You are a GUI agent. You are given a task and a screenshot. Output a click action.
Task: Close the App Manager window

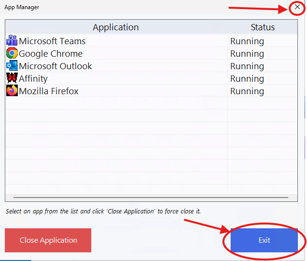click(x=297, y=7)
